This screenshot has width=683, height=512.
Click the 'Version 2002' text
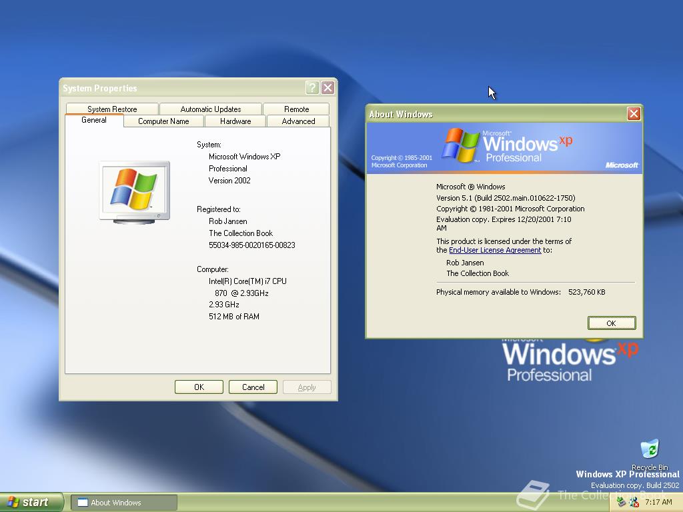pos(229,180)
